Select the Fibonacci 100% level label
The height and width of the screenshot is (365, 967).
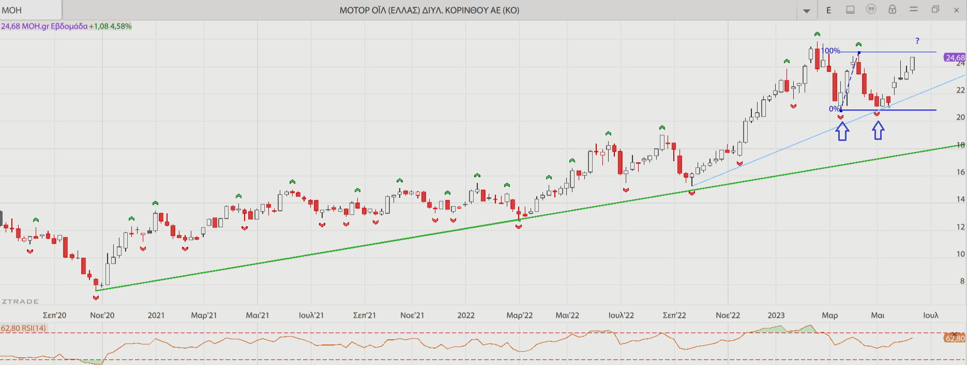tap(831, 51)
